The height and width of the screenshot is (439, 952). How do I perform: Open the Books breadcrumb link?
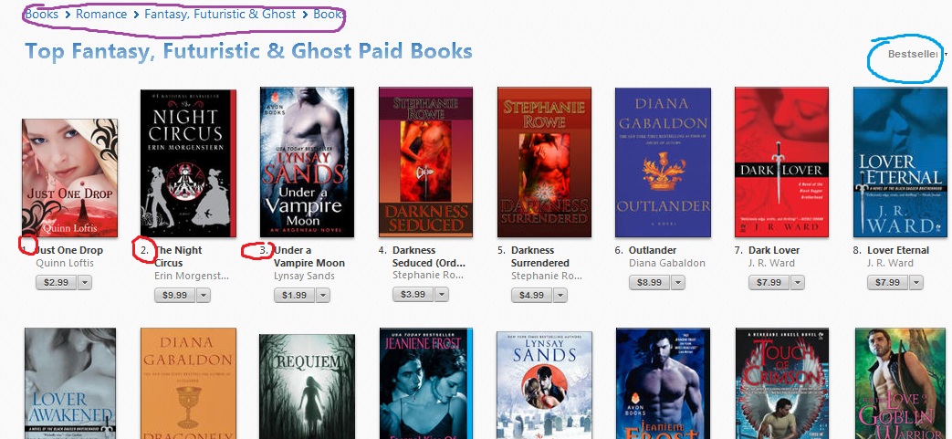pos(41,14)
